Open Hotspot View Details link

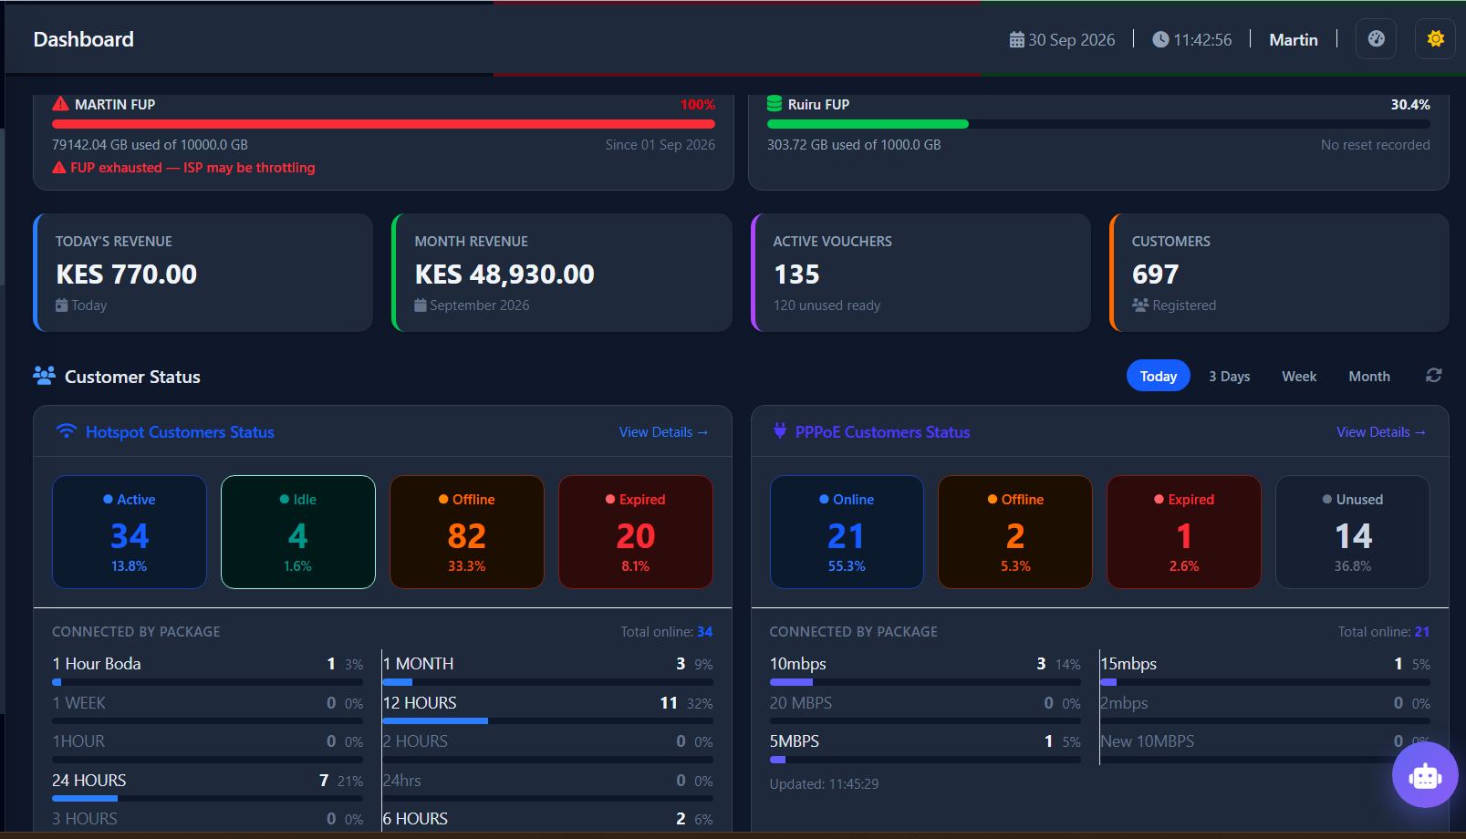(x=664, y=432)
